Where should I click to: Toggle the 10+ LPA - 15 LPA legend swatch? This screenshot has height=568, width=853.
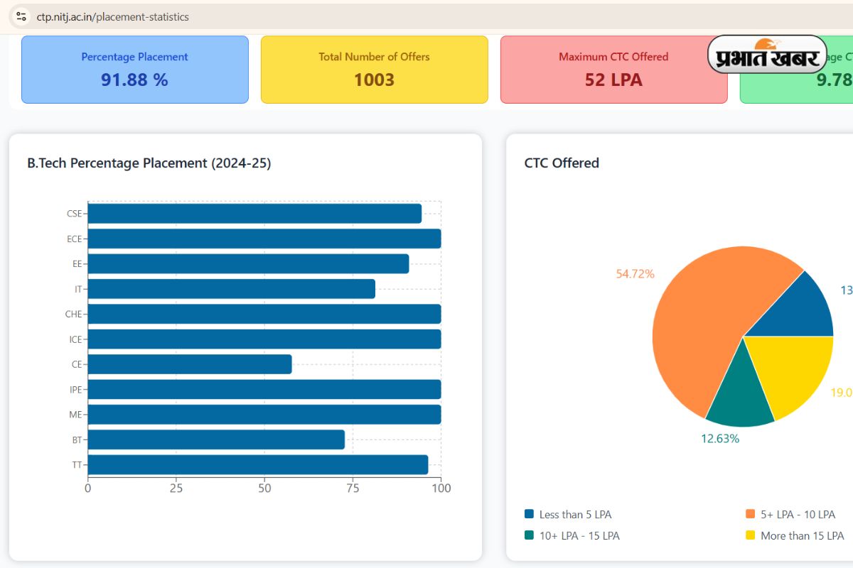pos(529,535)
